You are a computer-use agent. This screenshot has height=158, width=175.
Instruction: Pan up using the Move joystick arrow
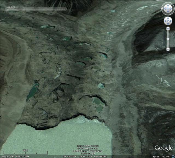click(x=168, y=18)
